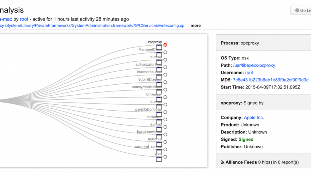Click the Alliance Feeds RSS icon

click(x=222, y=162)
